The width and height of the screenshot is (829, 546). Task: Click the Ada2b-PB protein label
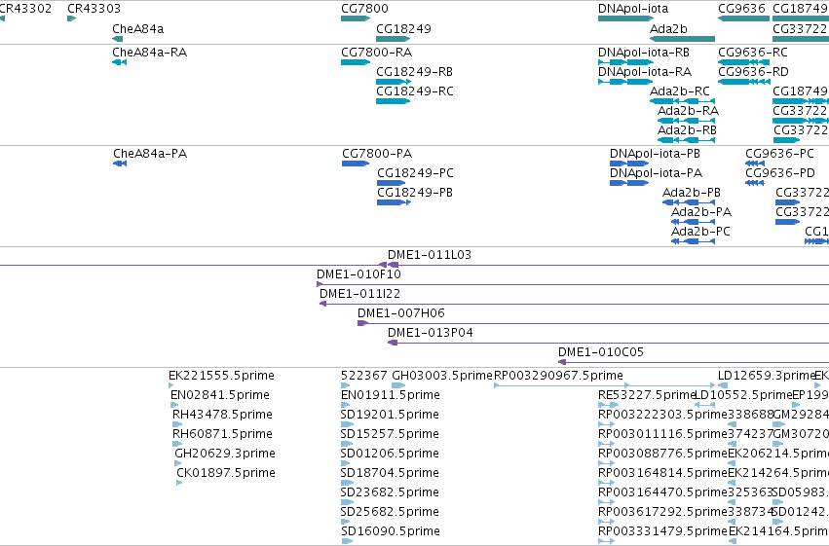coord(692,193)
